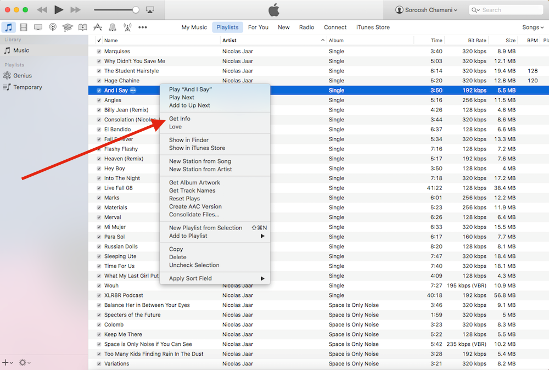
Task: Switch to the TV Shows library icon
Action: click(38, 27)
